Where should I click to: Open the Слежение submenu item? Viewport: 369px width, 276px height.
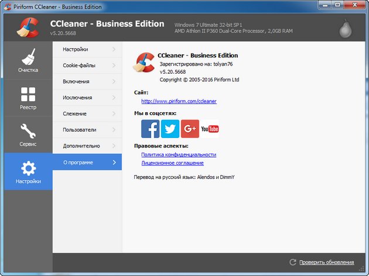[x=87, y=113]
